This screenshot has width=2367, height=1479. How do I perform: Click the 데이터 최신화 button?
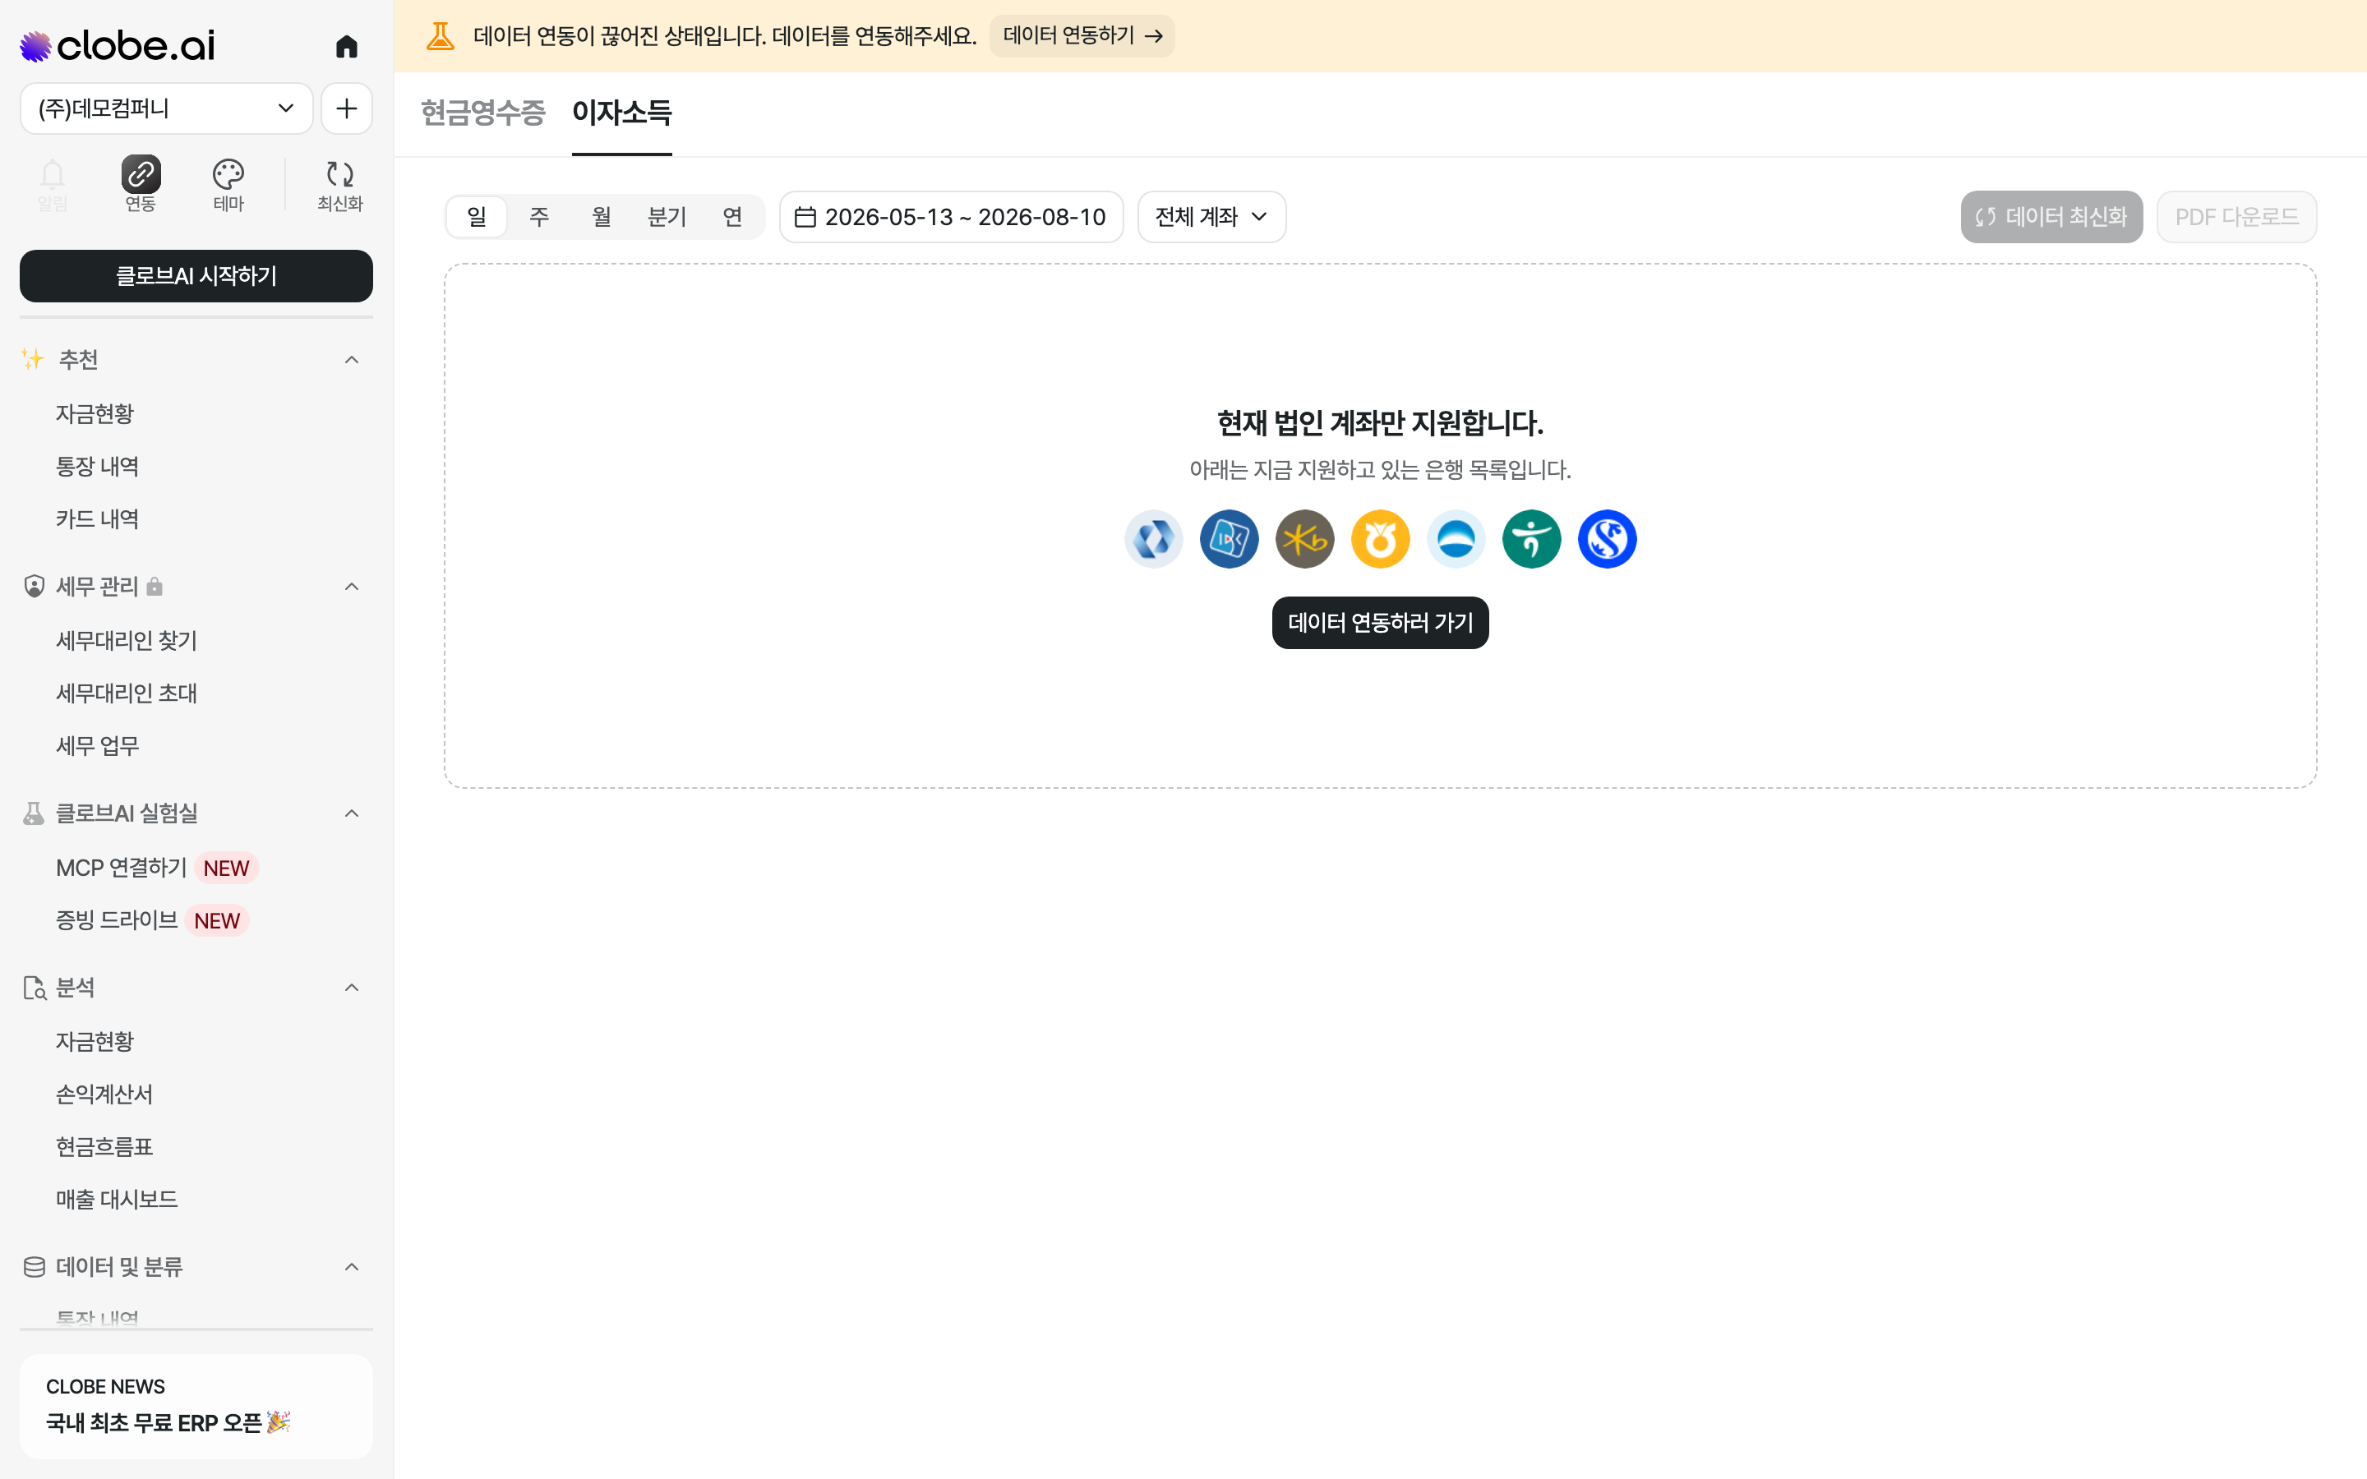click(2051, 217)
